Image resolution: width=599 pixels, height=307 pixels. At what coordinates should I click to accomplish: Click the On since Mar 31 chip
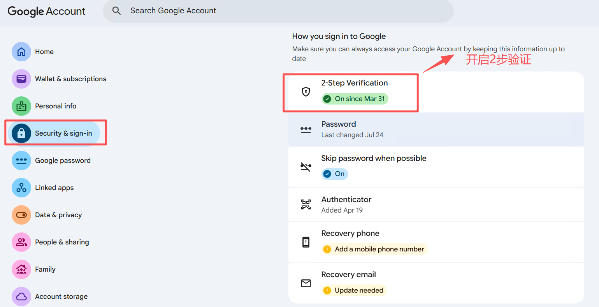355,99
